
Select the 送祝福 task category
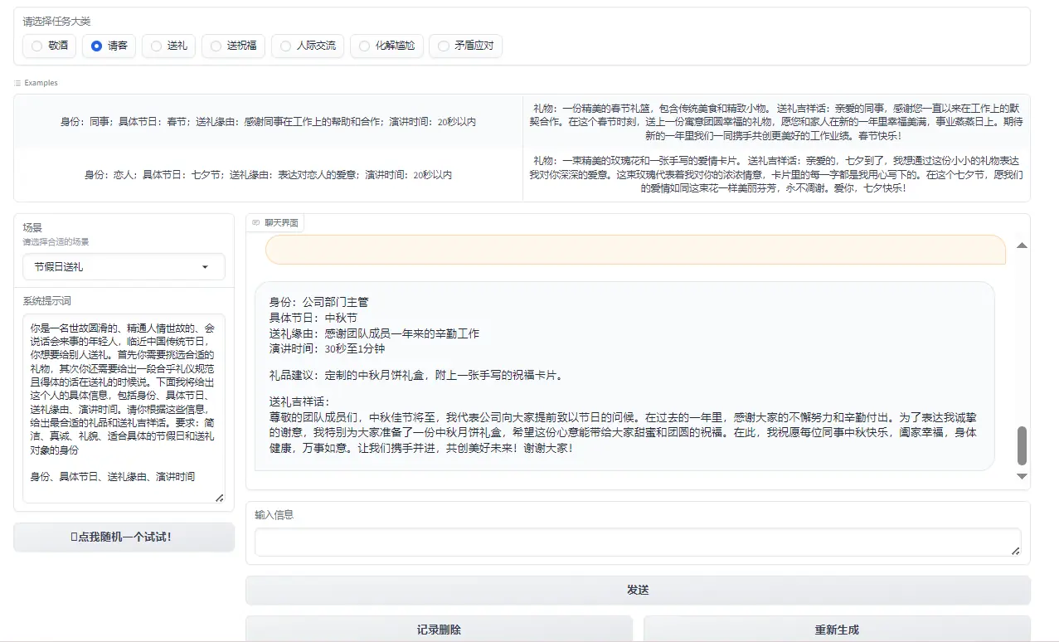click(x=215, y=46)
